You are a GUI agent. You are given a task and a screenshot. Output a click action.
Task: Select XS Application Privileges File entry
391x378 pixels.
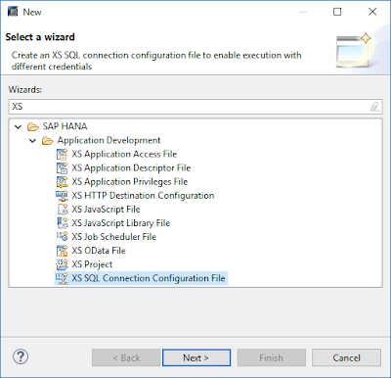(x=130, y=181)
